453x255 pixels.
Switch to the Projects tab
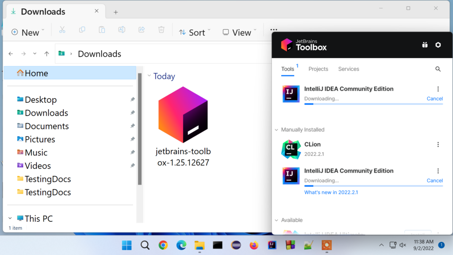pos(318,69)
